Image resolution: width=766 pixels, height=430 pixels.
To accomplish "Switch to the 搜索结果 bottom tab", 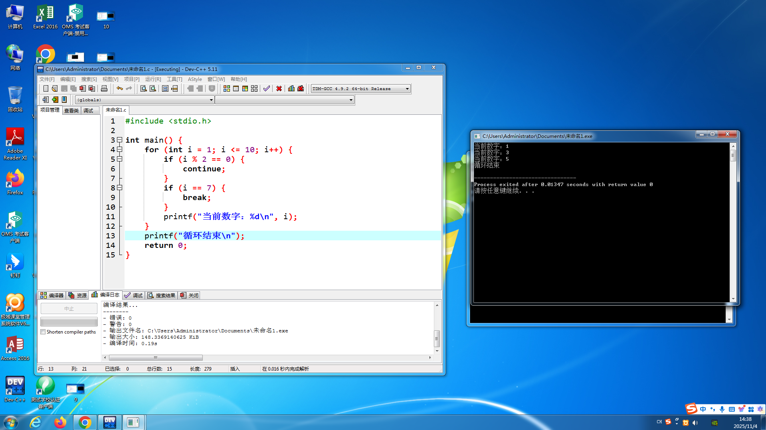I will (x=161, y=295).
